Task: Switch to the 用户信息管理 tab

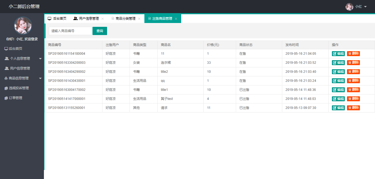Action: pyautogui.click(x=89, y=19)
